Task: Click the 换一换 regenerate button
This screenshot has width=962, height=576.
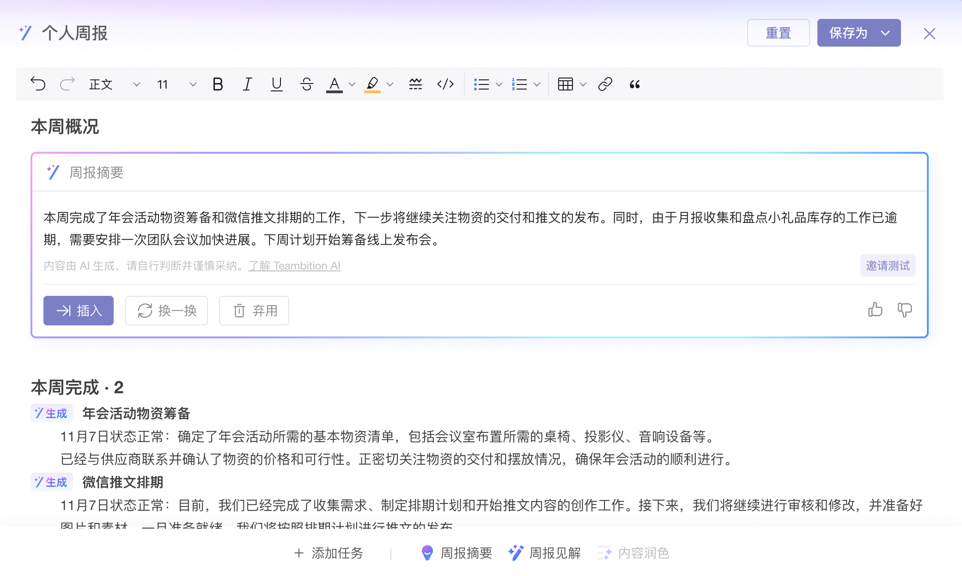Action: point(166,311)
